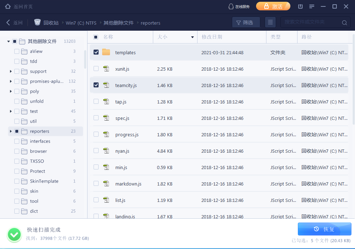Click the 恢复 recover button
Screen dimensions: 355x249
(324, 229)
